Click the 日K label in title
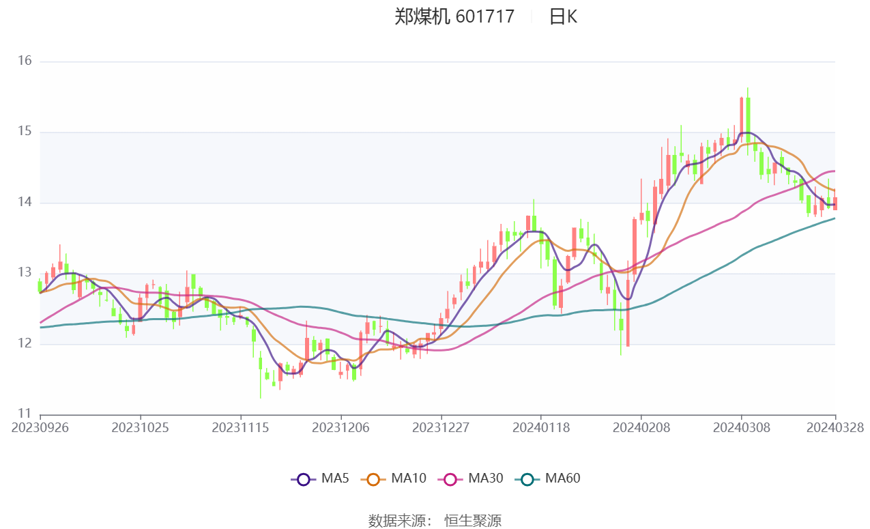 (563, 16)
